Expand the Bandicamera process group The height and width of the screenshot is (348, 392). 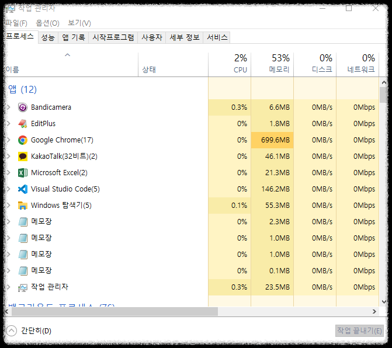coord(9,107)
